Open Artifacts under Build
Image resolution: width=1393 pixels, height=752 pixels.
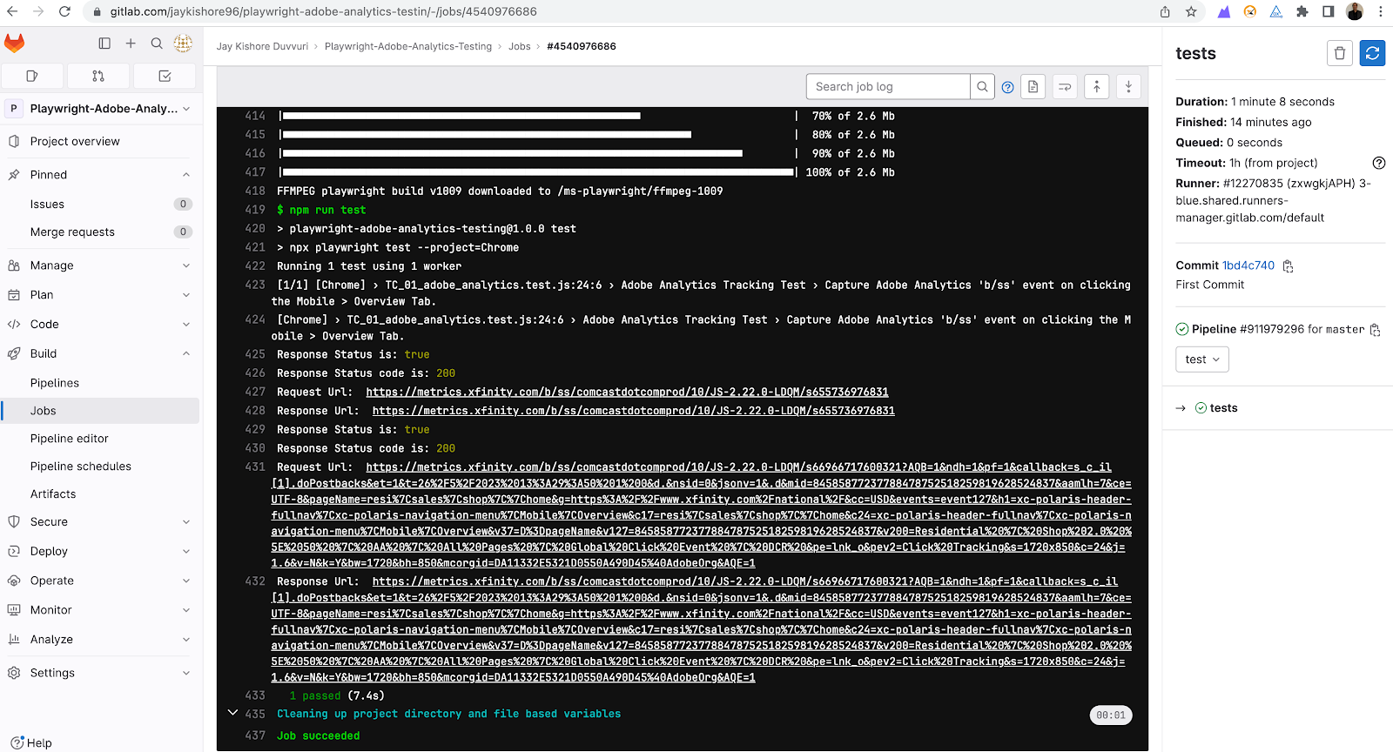point(101,494)
